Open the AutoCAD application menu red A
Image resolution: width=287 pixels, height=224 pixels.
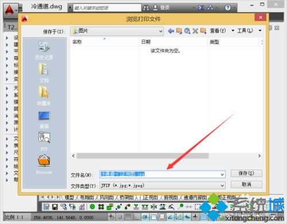pyautogui.click(x=10, y=10)
